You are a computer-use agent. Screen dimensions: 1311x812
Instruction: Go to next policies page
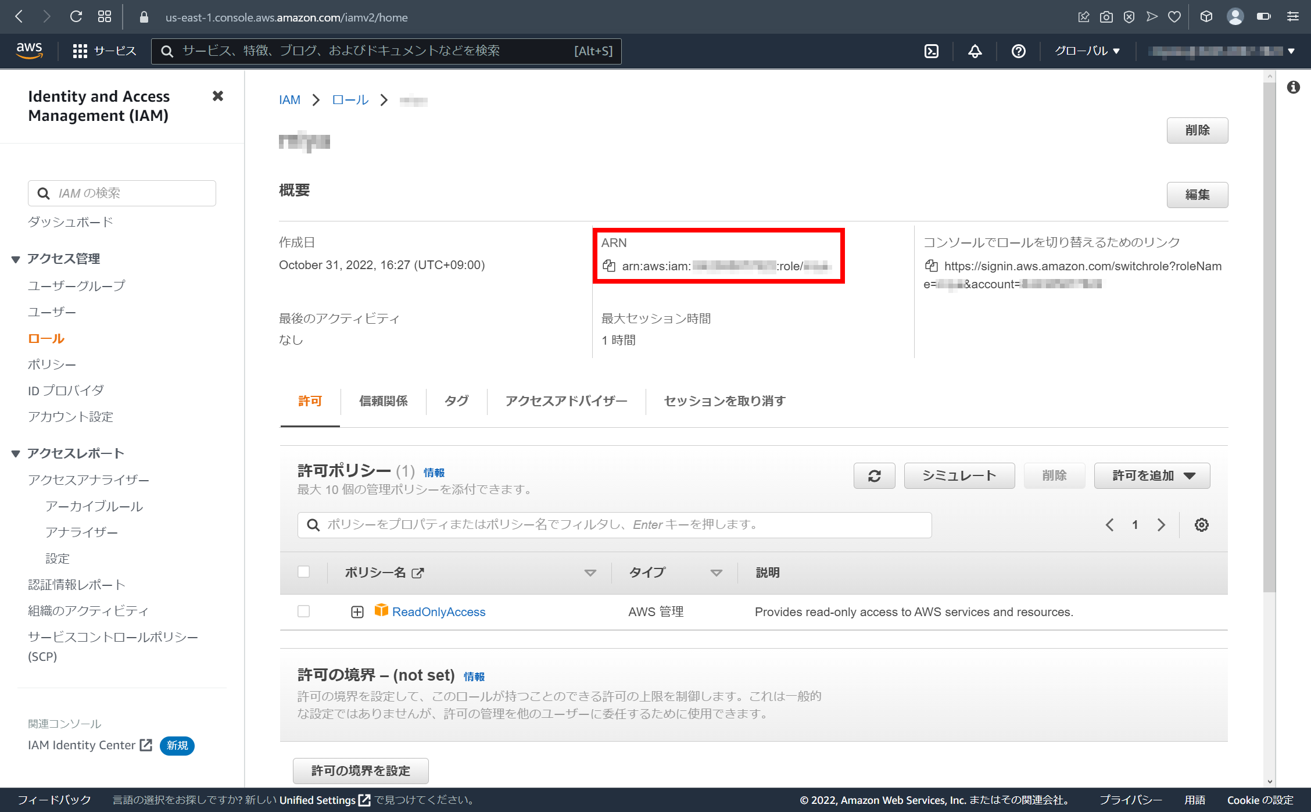tap(1161, 525)
